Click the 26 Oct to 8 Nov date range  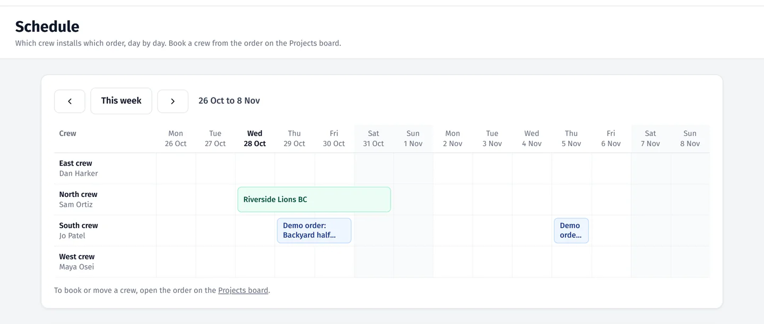(229, 101)
